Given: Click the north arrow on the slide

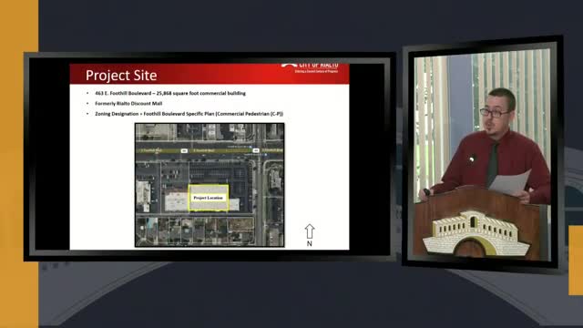Looking at the screenshot, I should [x=310, y=231].
